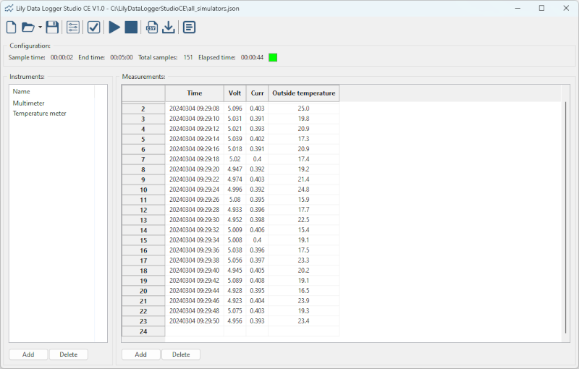Click the voltage cell 5.089

[x=234, y=281]
